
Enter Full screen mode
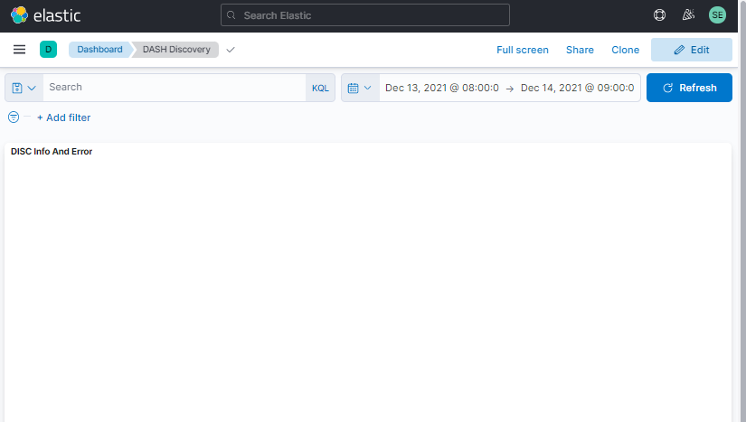[523, 50]
